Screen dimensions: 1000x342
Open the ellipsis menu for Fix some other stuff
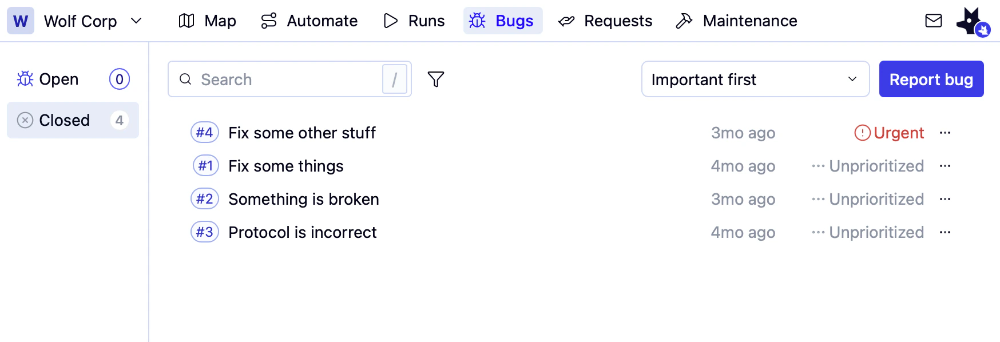coord(945,132)
